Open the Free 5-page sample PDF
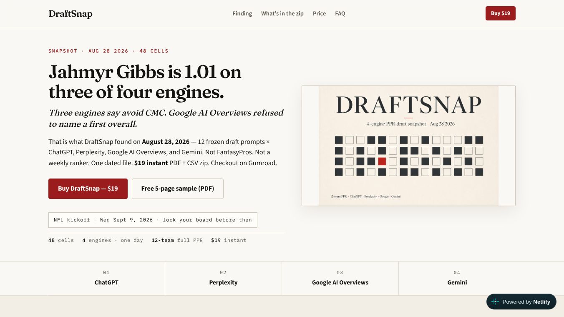 (x=178, y=189)
